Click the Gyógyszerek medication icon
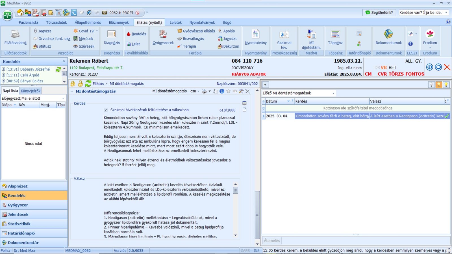 click(x=163, y=34)
